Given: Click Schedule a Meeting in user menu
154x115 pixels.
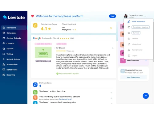Looking at the screenshot, I should pos(140,27).
